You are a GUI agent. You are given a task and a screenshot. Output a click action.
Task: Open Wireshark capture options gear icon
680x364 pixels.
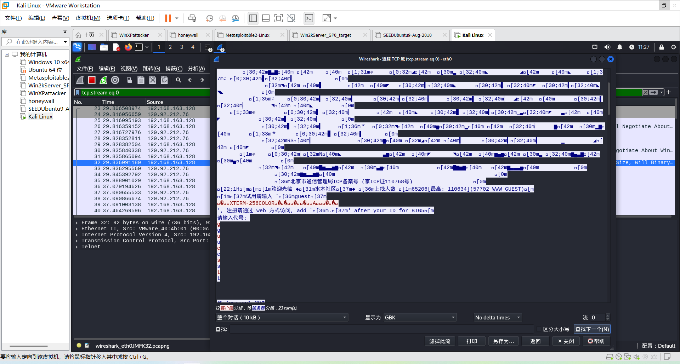(x=115, y=80)
